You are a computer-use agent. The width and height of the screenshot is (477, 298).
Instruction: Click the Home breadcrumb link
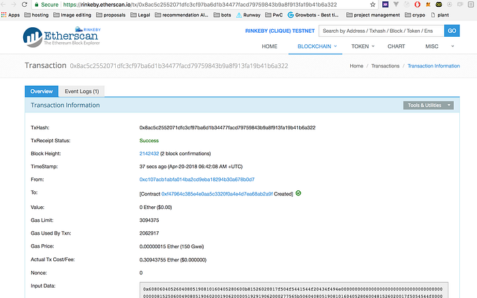[x=356, y=66]
